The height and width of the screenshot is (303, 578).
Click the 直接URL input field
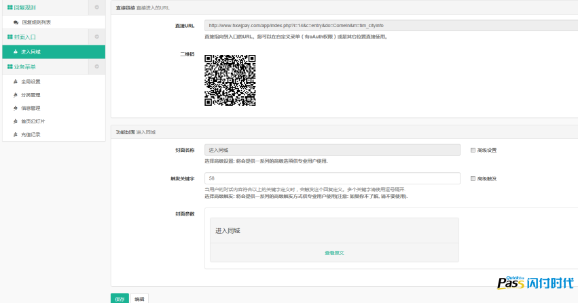click(391, 25)
